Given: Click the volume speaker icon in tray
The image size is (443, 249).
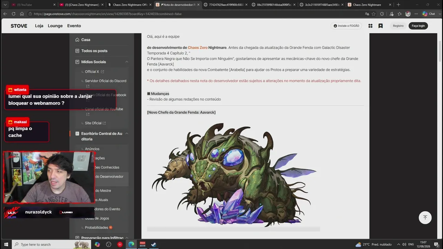Looking at the screenshot, I should coord(404,245).
